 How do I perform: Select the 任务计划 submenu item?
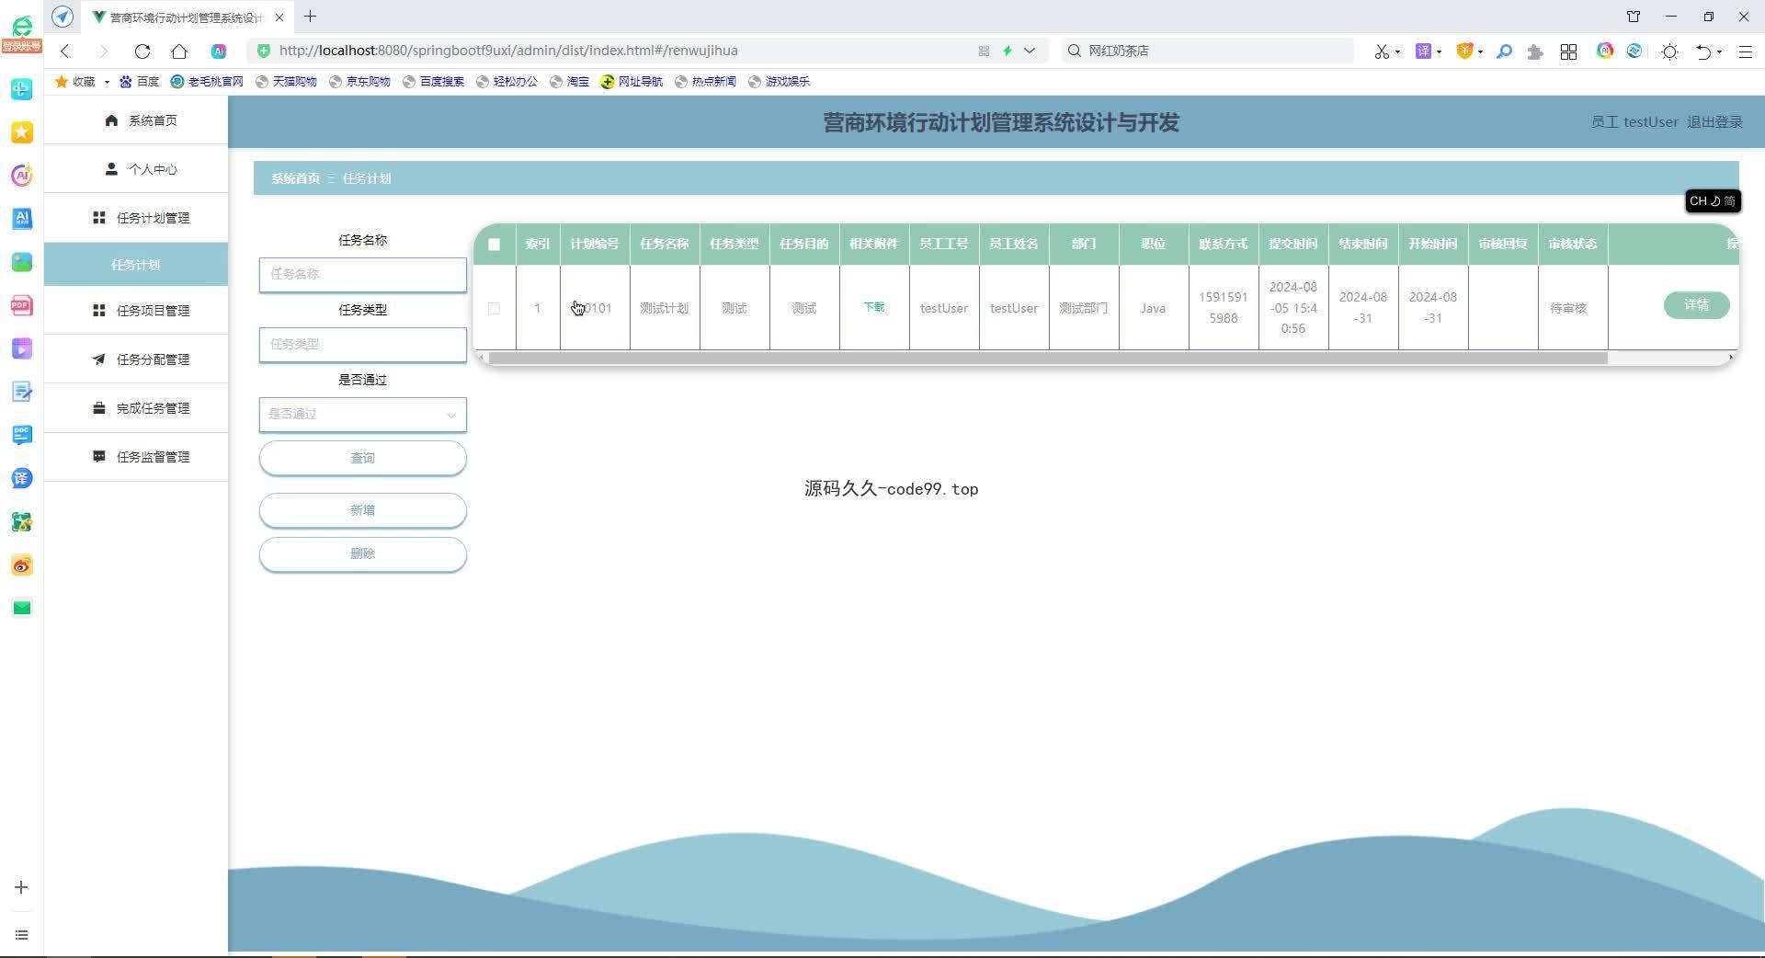tap(136, 265)
